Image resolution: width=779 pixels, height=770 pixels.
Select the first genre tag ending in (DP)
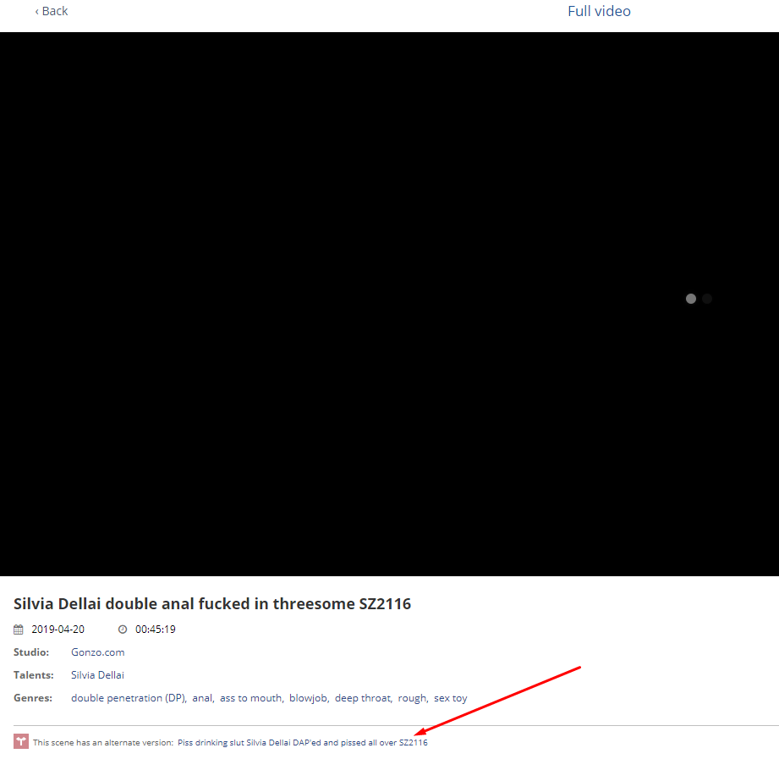[x=128, y=698]
